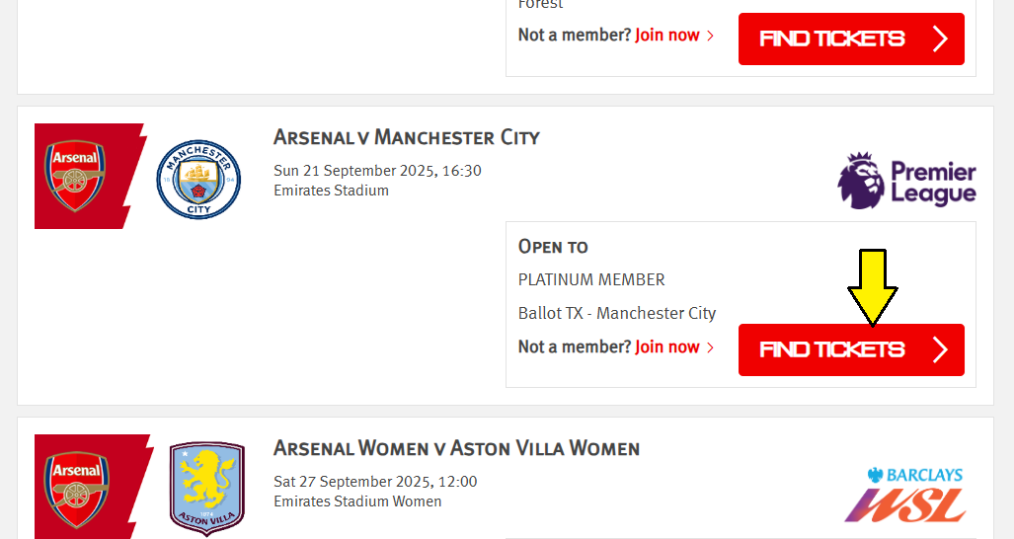Select the PLATINUM MEMBER label
The image size is (1014, 539).
[591, 280]
